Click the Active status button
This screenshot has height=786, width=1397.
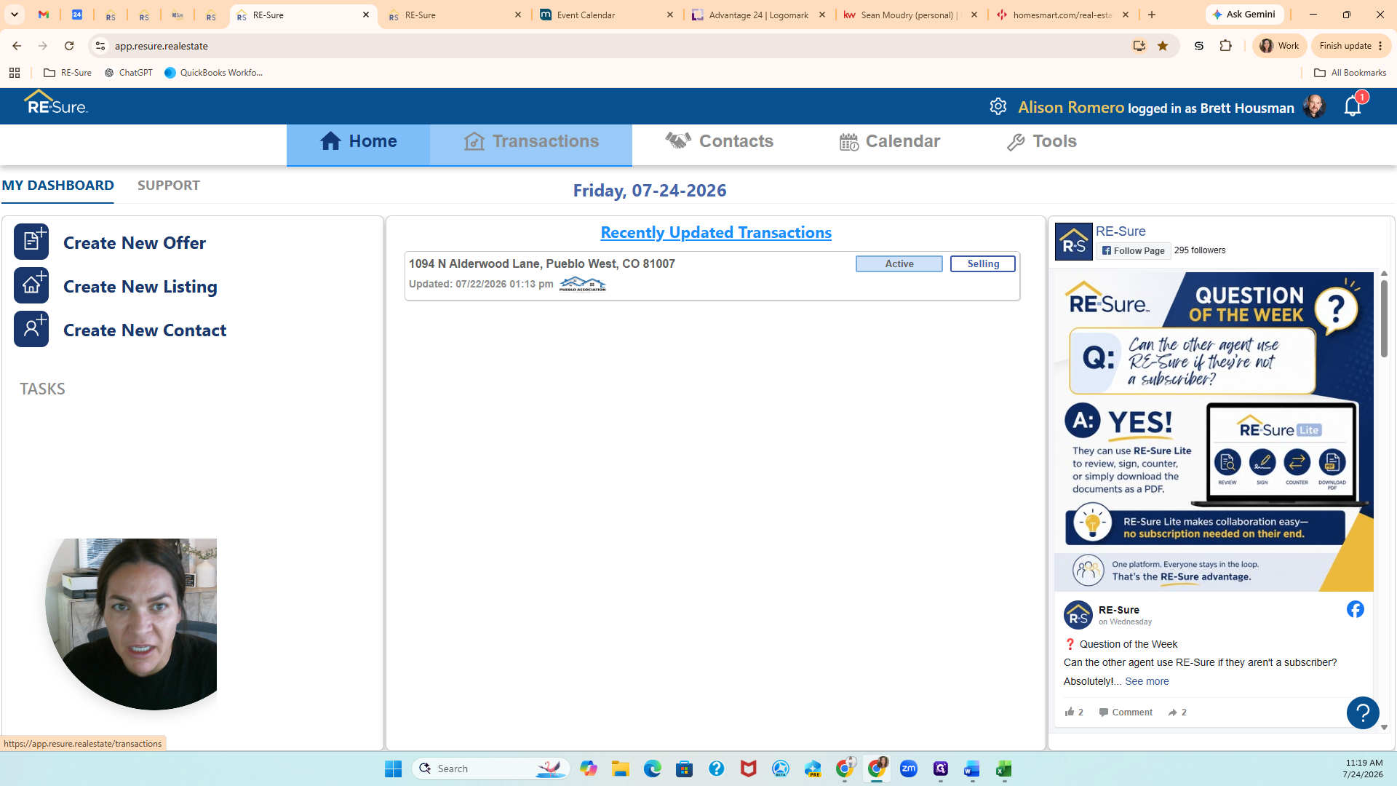coord(899,264)
